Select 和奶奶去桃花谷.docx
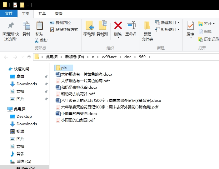This screenshot has height=169, width=219. (x=77, y=87)
